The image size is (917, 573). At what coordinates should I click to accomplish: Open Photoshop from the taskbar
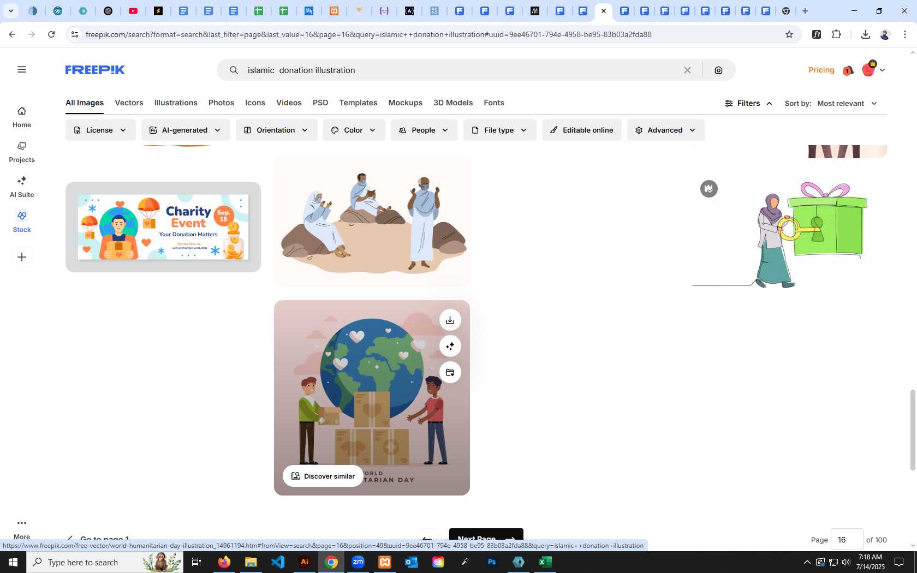pyautogui.click(x=492, y=562)
